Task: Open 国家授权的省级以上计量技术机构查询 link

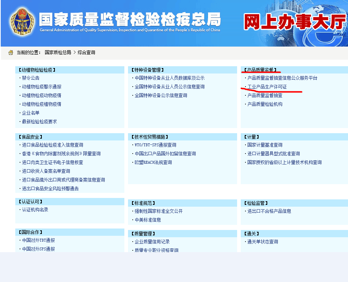Action: click(x=284, y=162)
